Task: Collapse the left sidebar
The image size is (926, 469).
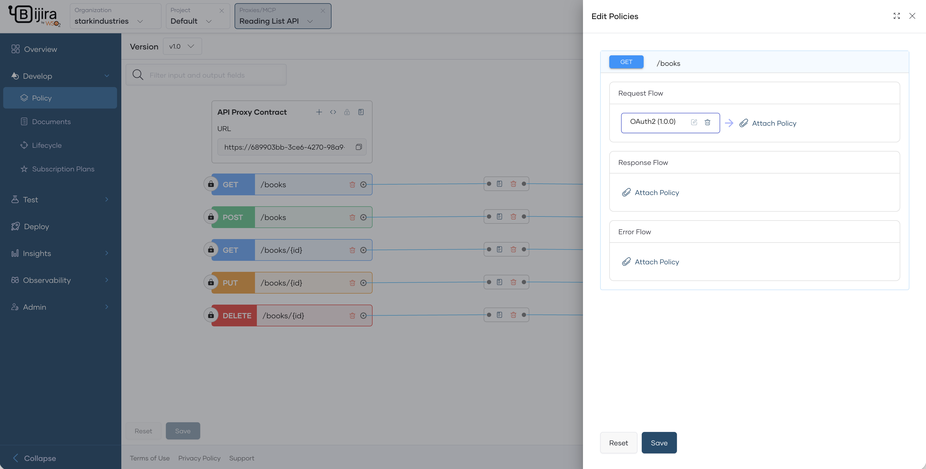Action: point(35,458)
